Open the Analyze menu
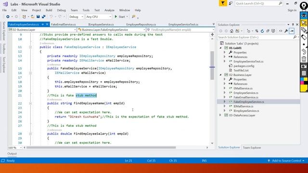The width and height of the screenshot is (308, 173). tap(109, 10)
